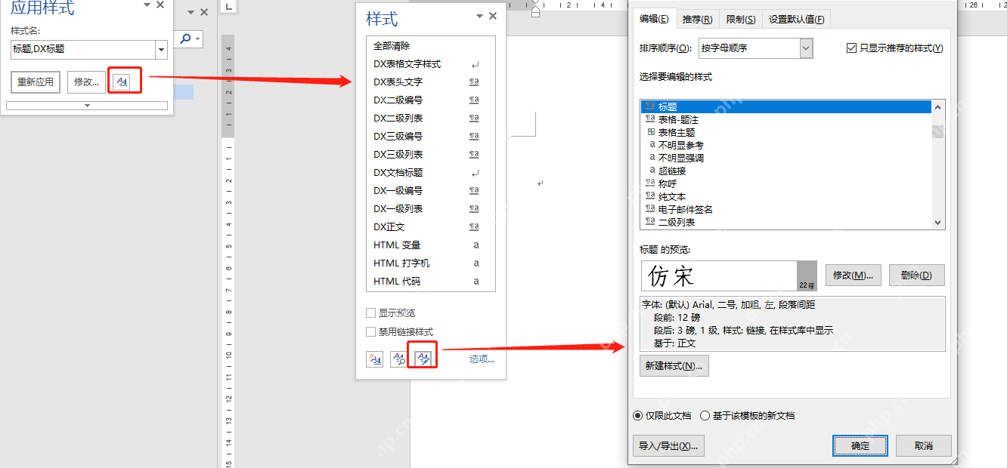Select 超链接 in edit styles list
Viewport: 1007px width, 468px height.
tap(786, 171)
